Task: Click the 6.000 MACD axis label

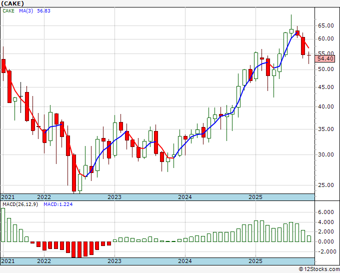Action: pyautogui.click(x=325, y=212)
